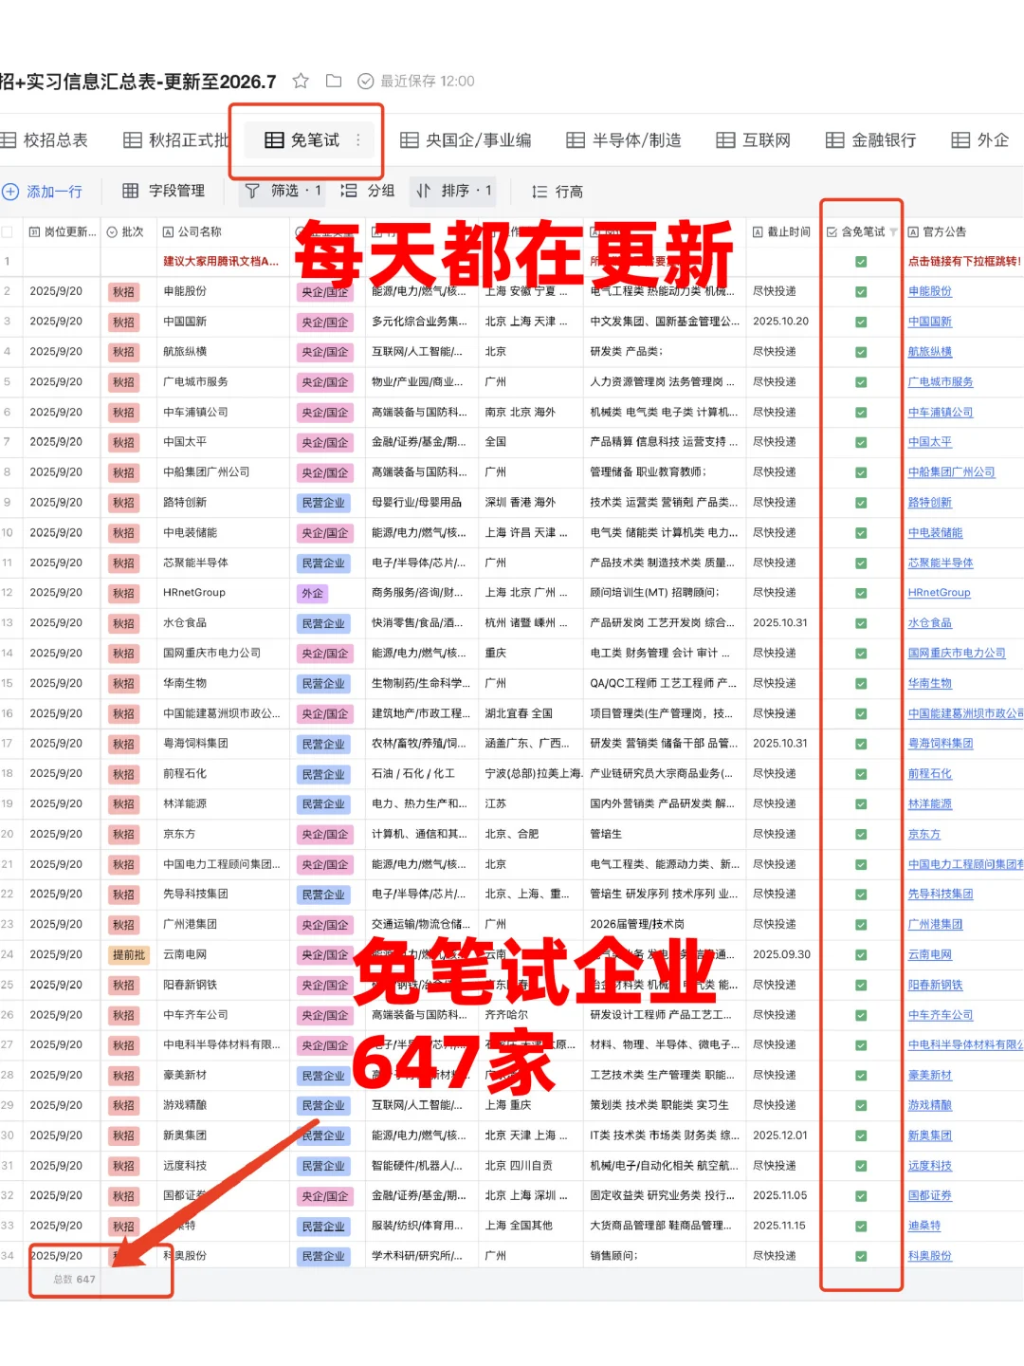Image resolution: width=1024 pixels, height=1366 pixels.
Task: Open the 先导科技集团 announcement link
Action: tap(941, 895)
